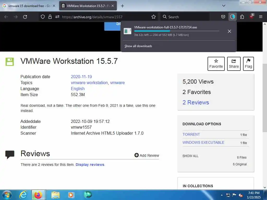The height and width of the screenshot is (200, 267).
Task: Close the VMWare Workstation 15.5.7 tab
Action: click(x=113, y=6)
